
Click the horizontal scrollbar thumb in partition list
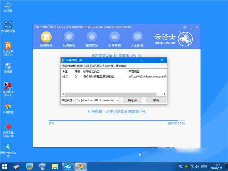[110, 94]
